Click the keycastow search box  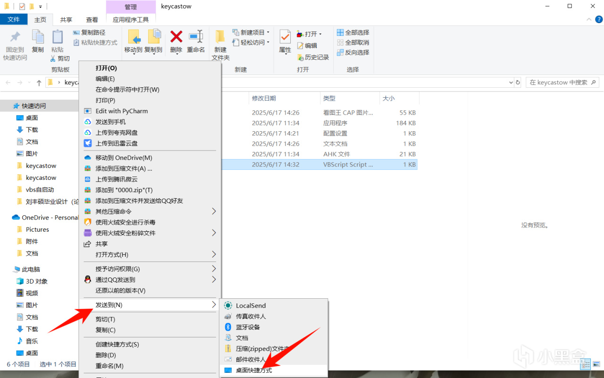click(x=562, y=83)
